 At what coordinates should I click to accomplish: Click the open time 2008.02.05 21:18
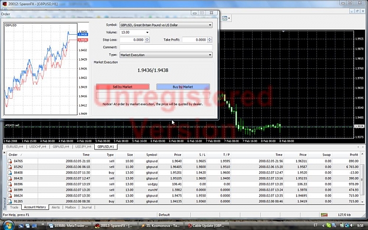pos(78,161)
